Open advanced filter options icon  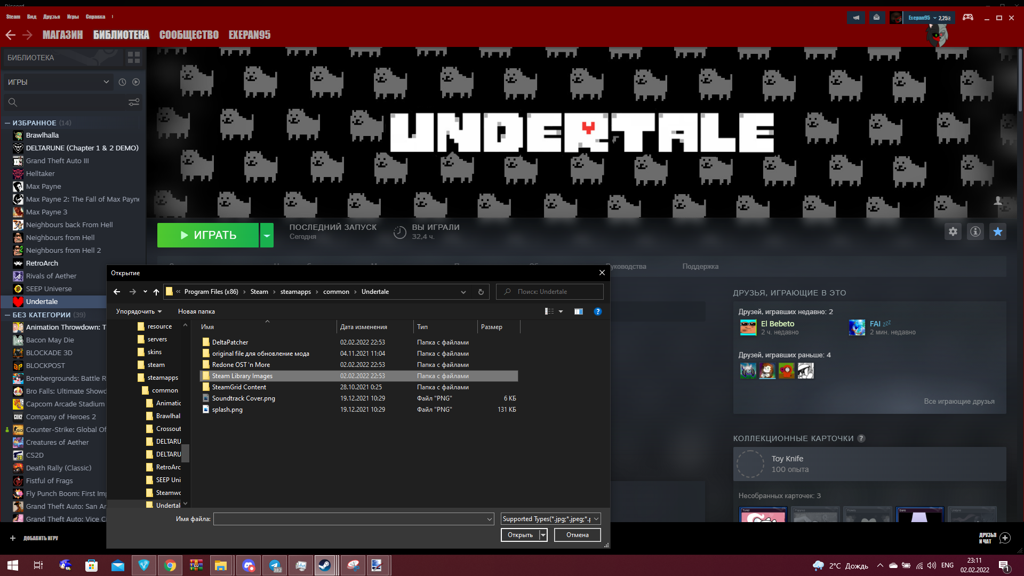[x=134, y=102]
